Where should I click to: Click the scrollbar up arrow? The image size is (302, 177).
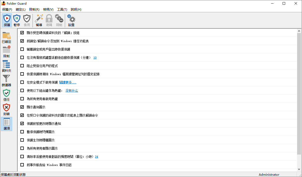tap(299, 31)
